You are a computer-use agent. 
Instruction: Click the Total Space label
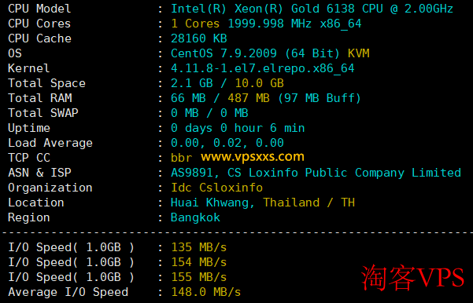(x=46, y=83)
